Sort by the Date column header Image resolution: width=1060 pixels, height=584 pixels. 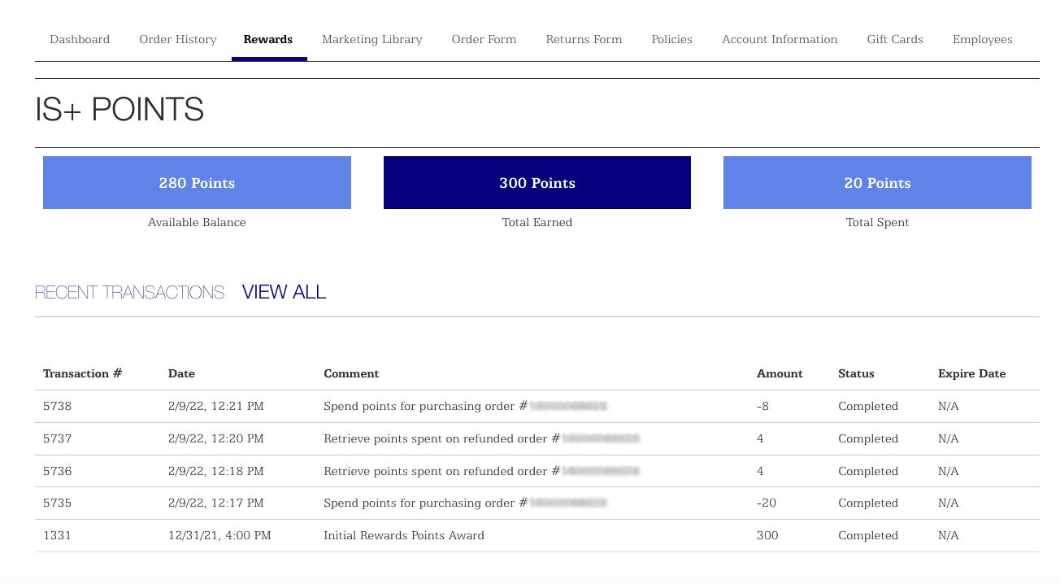181,373
